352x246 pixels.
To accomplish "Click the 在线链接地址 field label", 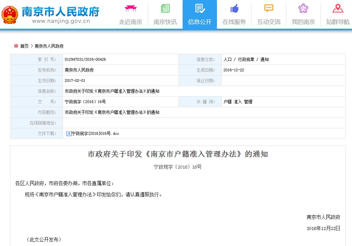I will (x=43, y=123).
